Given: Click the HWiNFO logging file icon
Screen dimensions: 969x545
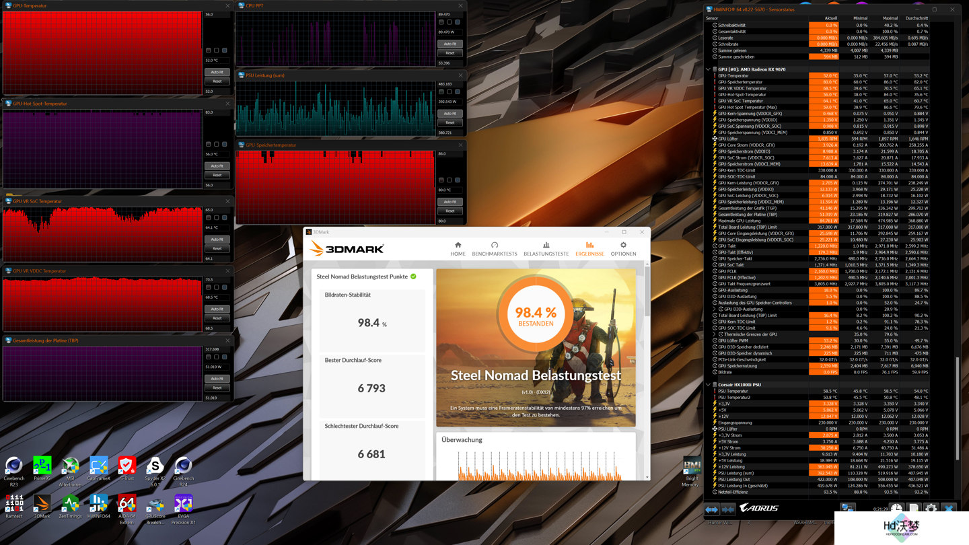Looking at the screenshot, I should [913, 509].
